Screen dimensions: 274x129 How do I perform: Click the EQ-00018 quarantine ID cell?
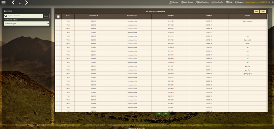coord(94,66)
